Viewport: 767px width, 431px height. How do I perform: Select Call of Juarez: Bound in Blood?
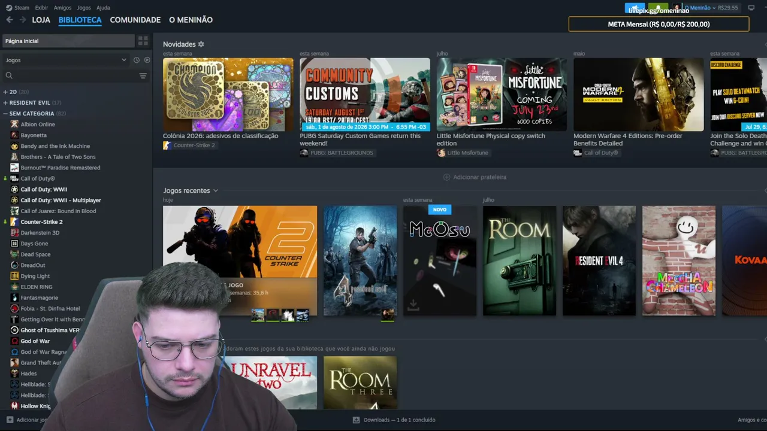click(x=58, y=211)
